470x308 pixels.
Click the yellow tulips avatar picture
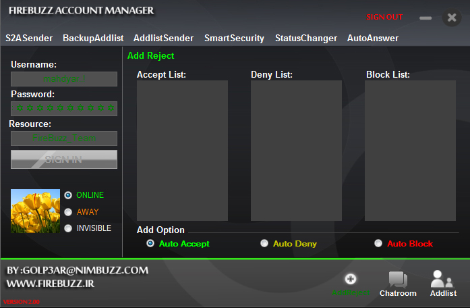pos(35,211)
